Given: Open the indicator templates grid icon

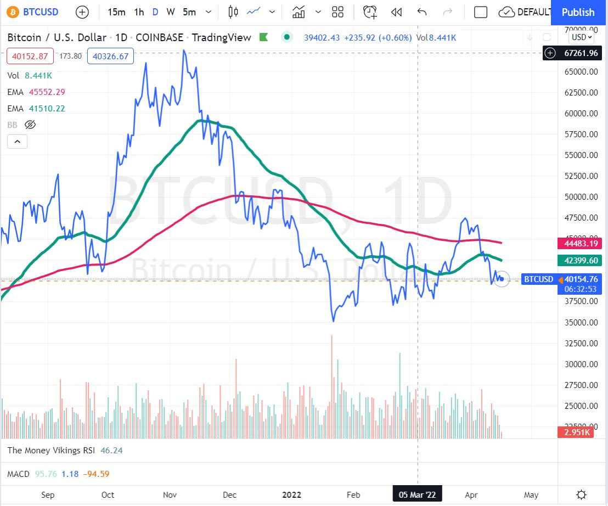Looking at the screenshot, I should click(337, 13).
